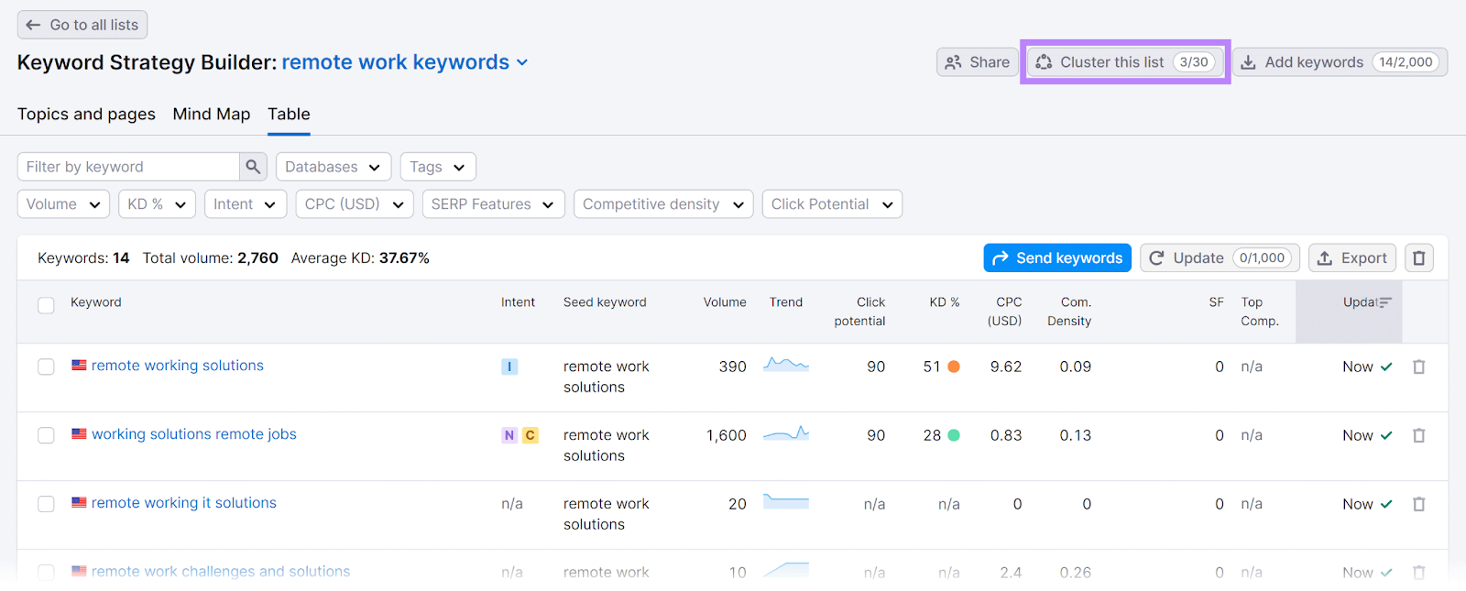The image size is (1466, 591).
Task: Click the sort icon in the Updated column header
Action: coord(1384,302)
